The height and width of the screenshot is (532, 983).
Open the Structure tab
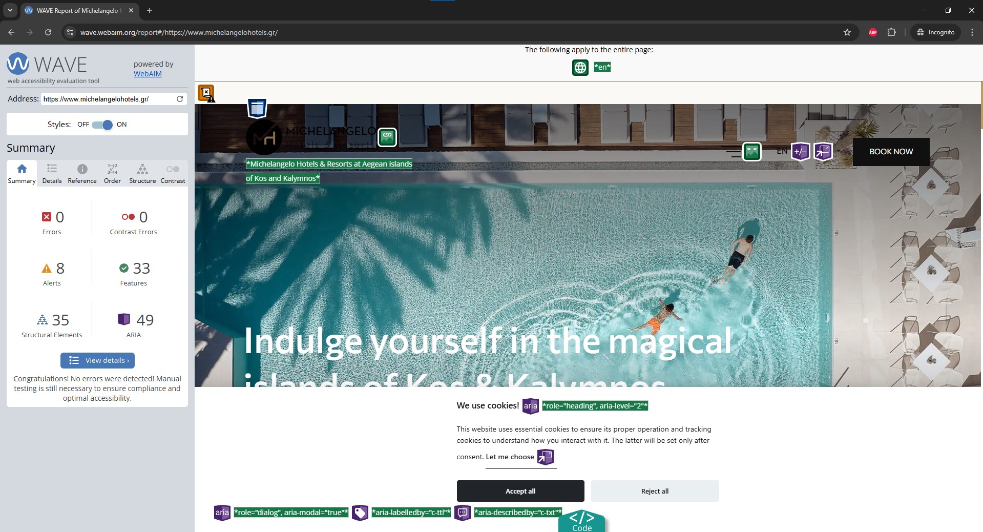coord(142,174)
